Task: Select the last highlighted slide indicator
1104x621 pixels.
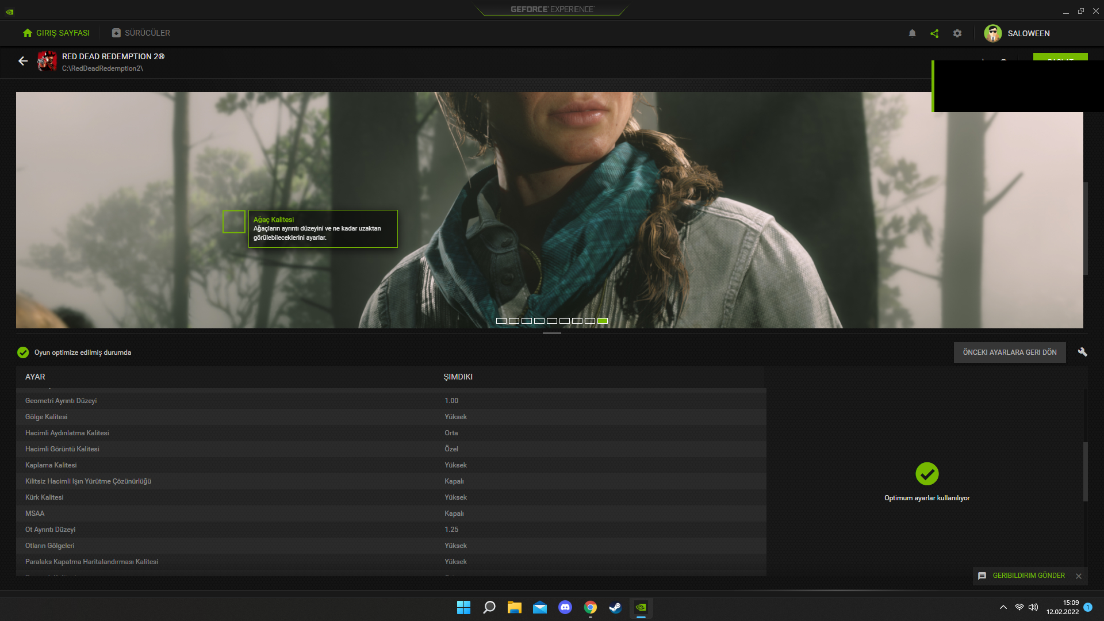Action: click(603, 321)
